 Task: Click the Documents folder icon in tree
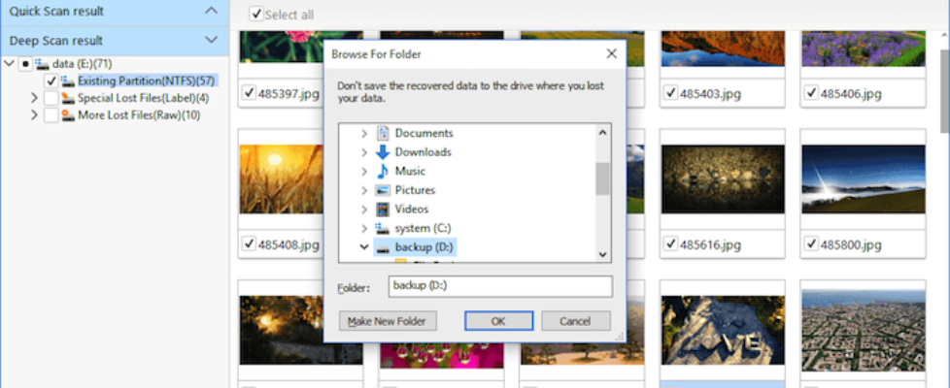pos(382,133)
